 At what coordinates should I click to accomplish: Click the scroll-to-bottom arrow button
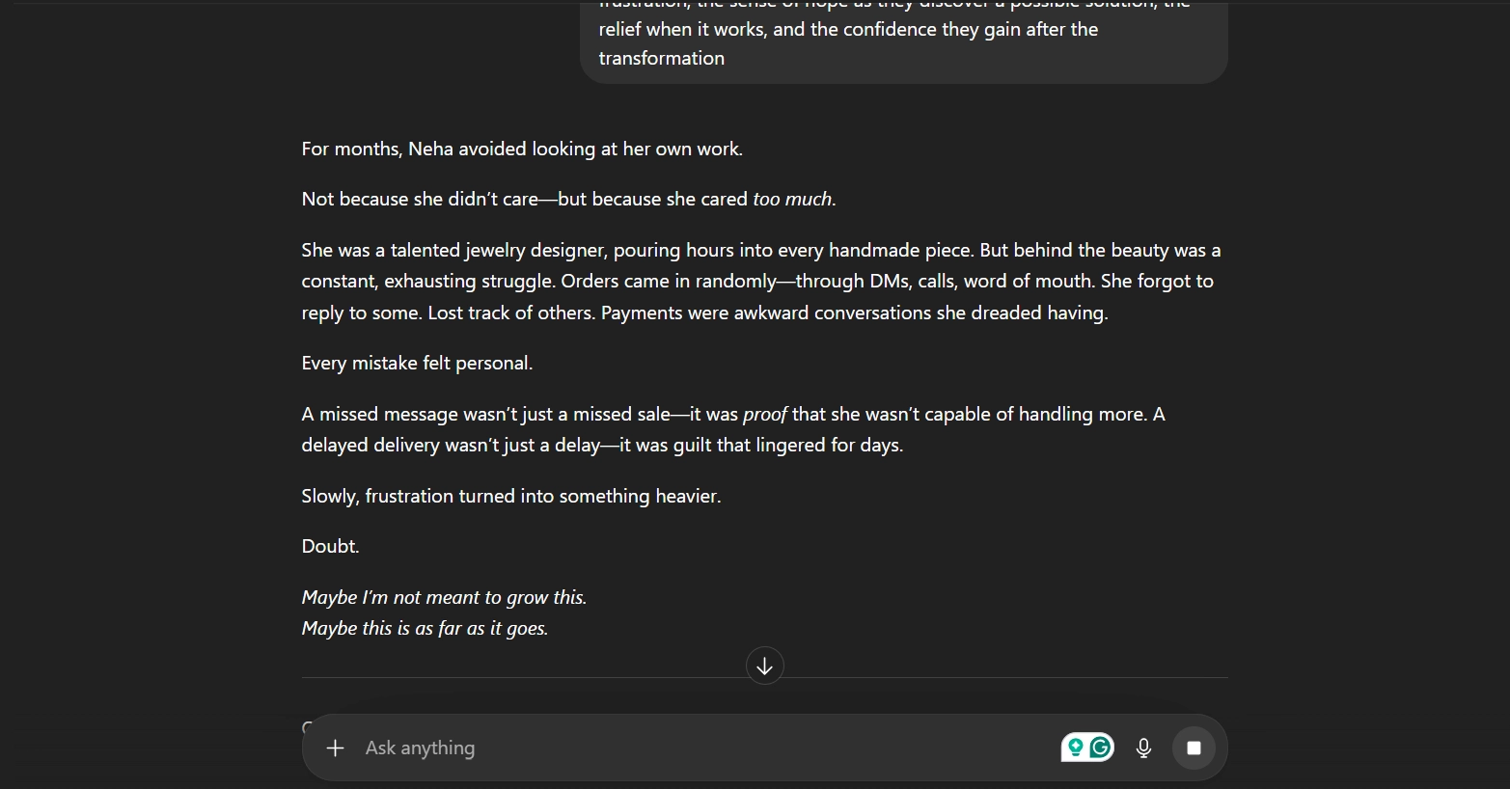[x=764, y=666]
